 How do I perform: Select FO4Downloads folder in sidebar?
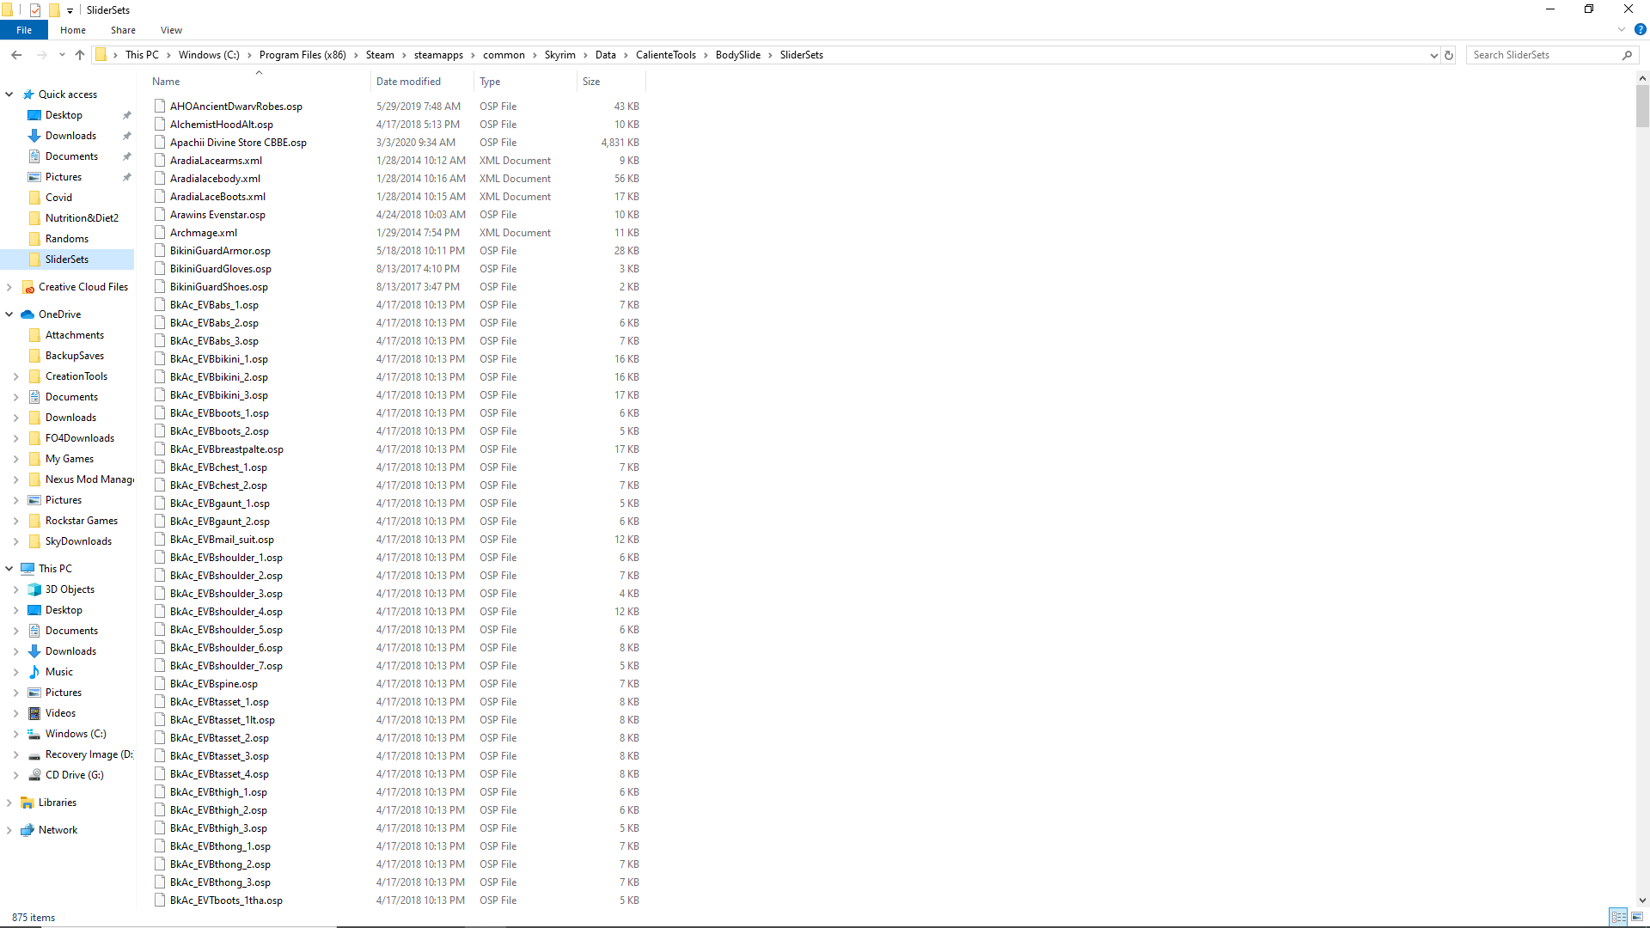click(80, 438)
